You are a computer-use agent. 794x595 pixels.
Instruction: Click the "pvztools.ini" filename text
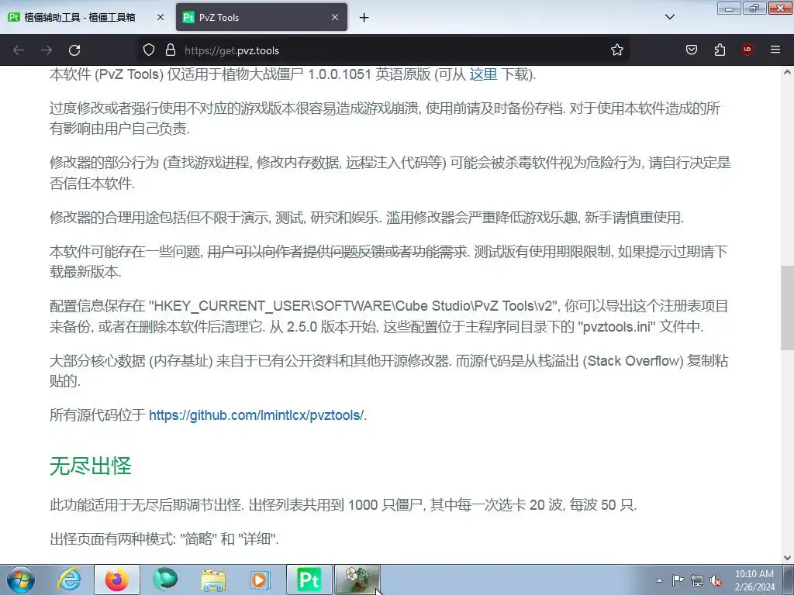[616, 327]
